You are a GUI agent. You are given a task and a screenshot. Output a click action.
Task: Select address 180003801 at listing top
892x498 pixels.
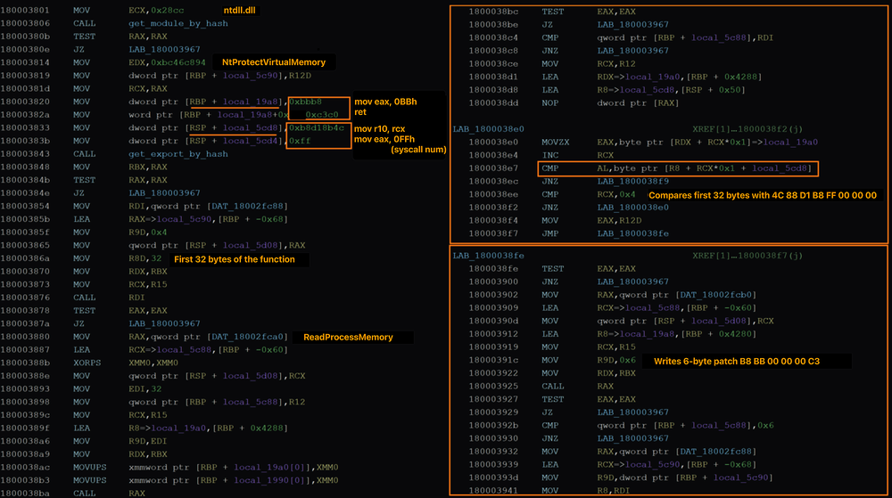[26, 8]
